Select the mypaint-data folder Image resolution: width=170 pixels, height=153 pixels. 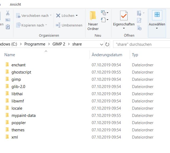[x=24, y=116]
